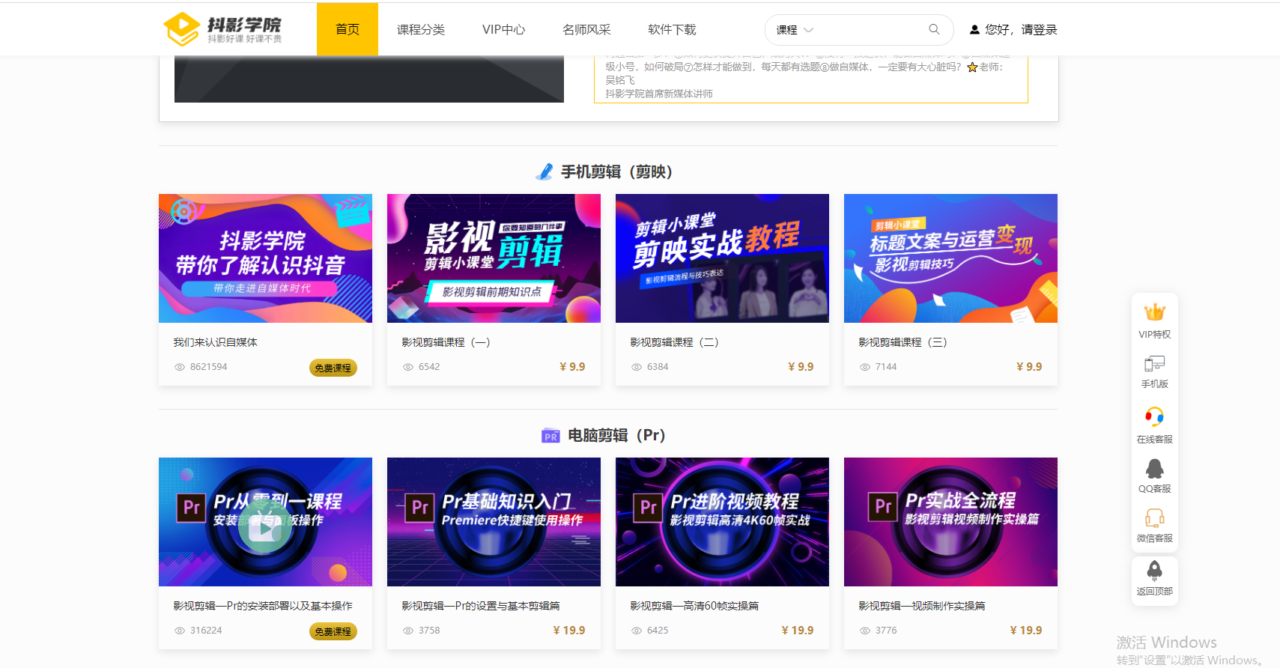Open 影视剪辑—Pr的安装部署以及基本操作 title
1280x668 pixels.
click(263, 606)
